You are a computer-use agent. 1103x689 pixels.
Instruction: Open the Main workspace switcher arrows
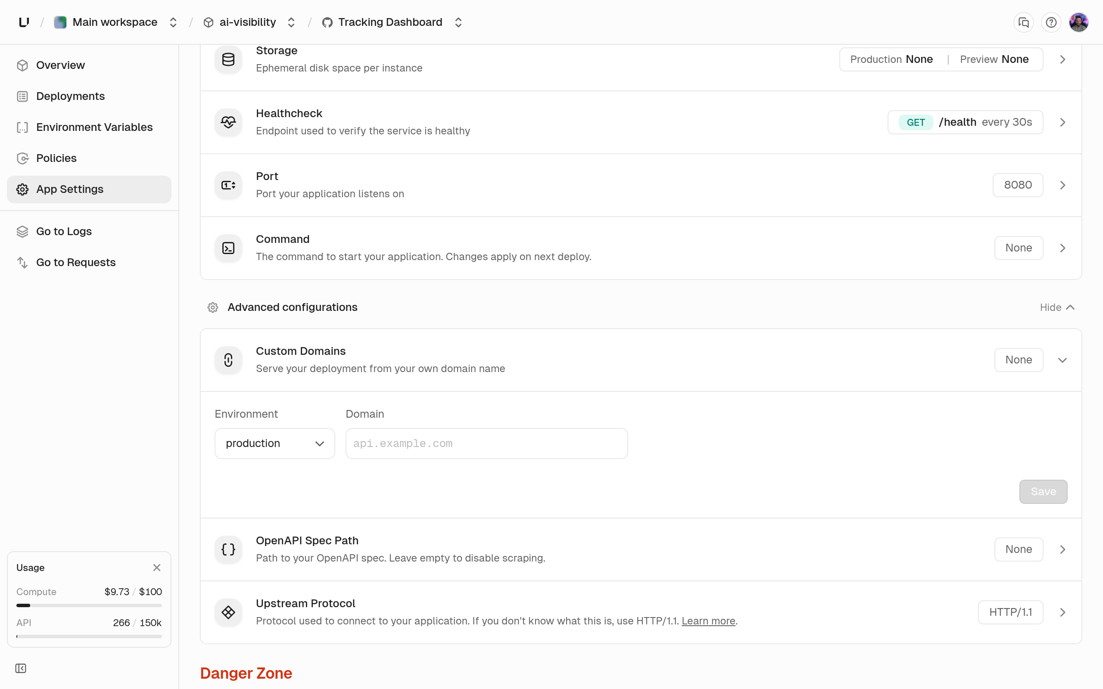click(173, 22)
